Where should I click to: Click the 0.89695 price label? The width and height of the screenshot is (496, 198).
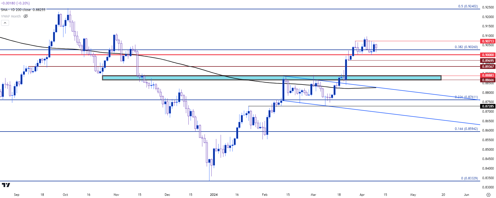[x=488, y=61]
